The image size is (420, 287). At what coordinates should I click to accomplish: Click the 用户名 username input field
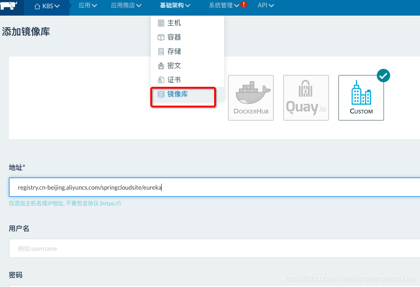(214, 248)
